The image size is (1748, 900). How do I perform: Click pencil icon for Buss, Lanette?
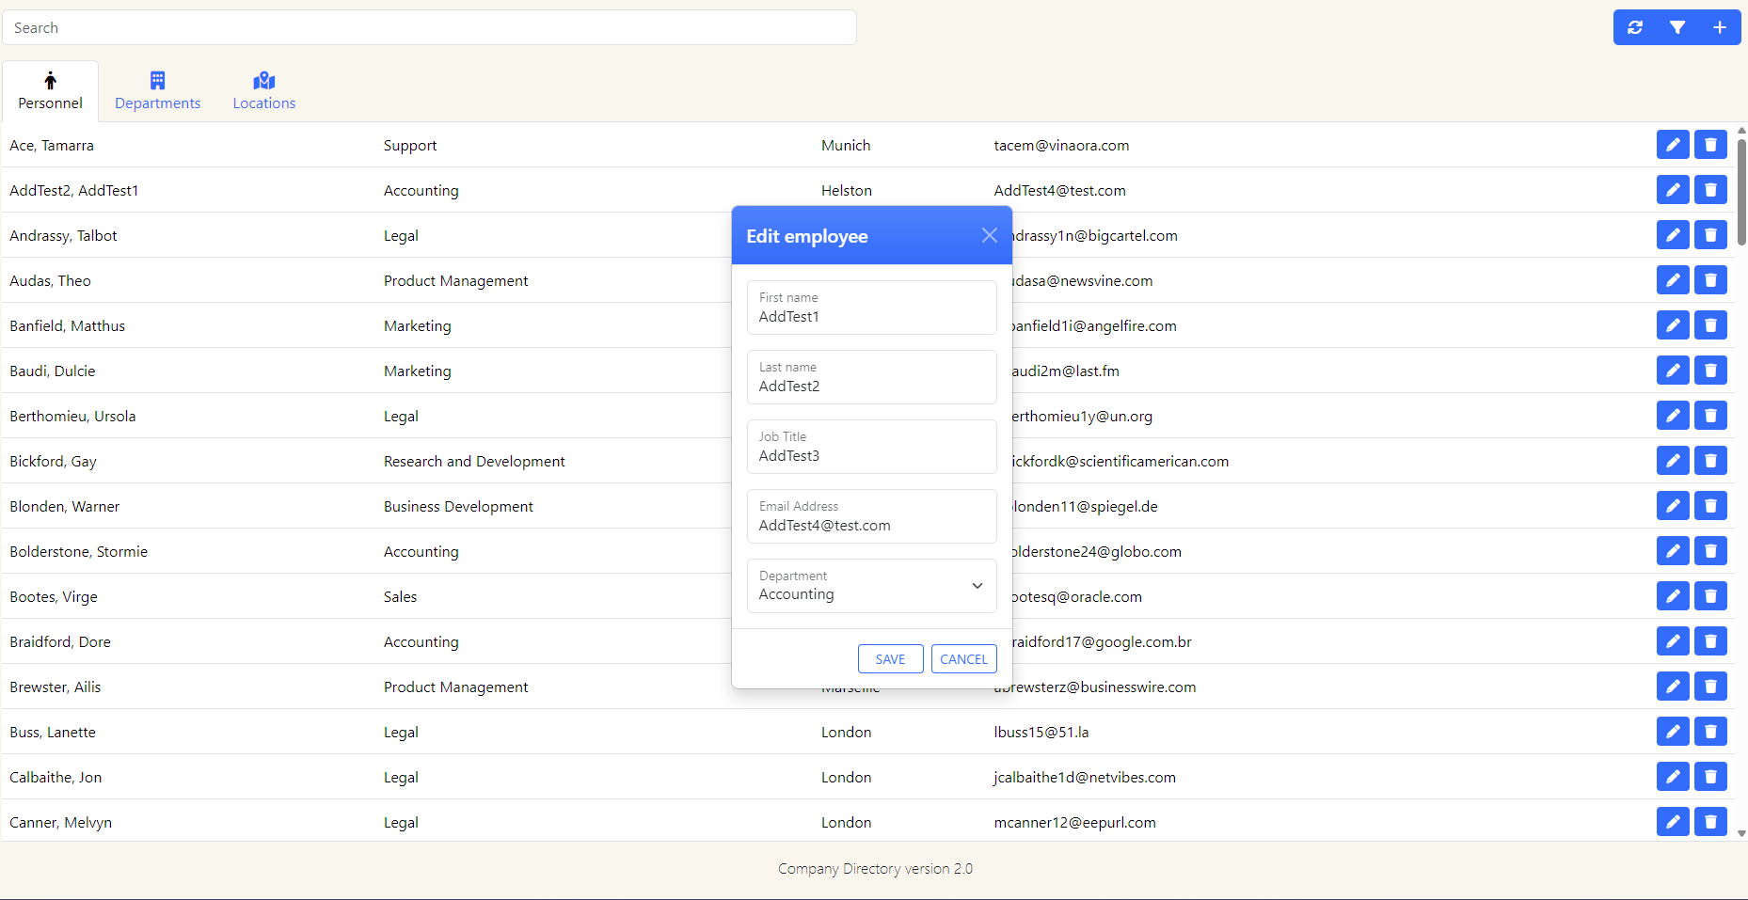pos(1673,732)
